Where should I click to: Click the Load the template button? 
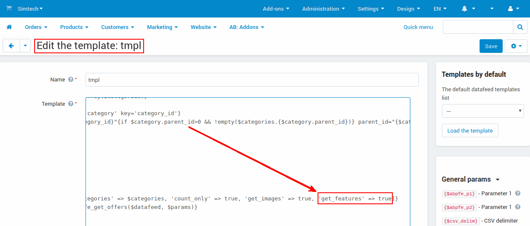click(470, 130)
